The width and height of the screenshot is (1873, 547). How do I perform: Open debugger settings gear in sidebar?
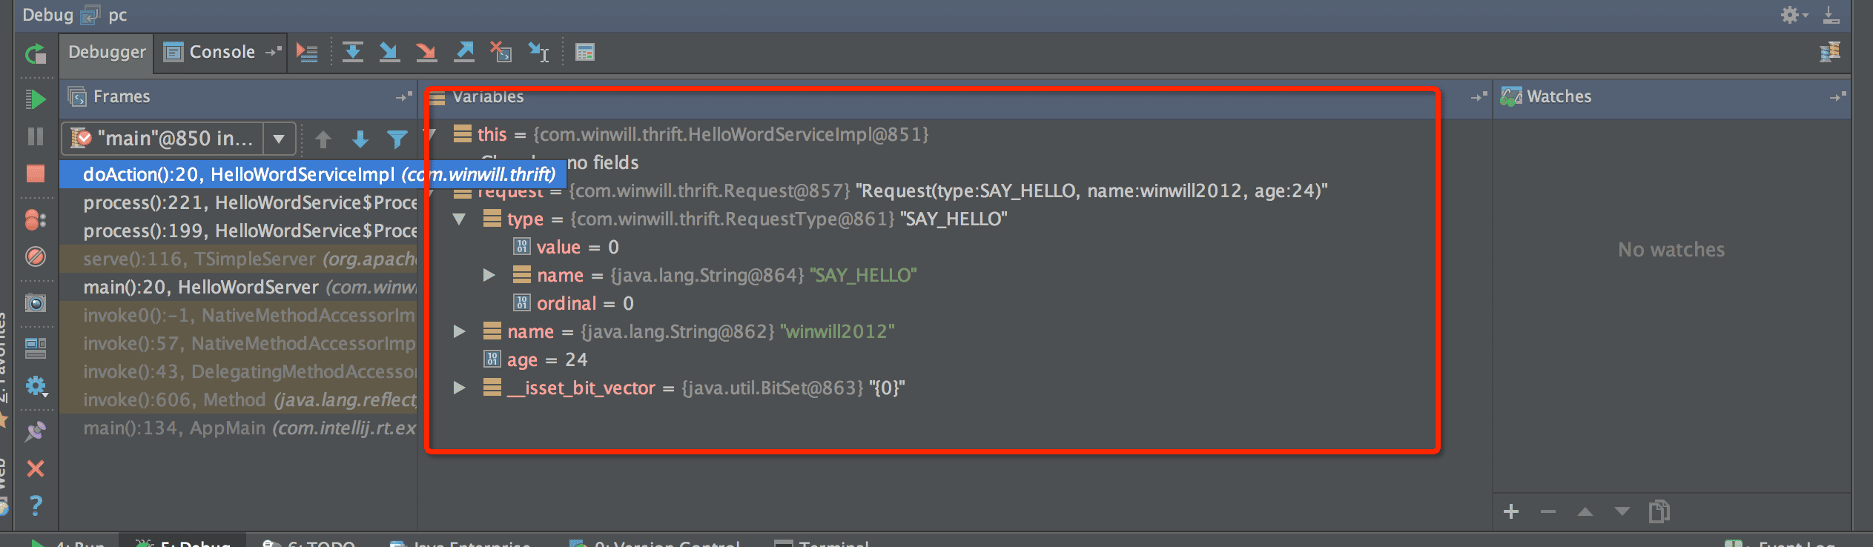tap(36, 386)
